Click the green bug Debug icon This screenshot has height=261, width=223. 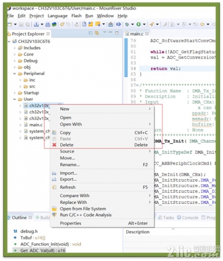tap(127, 25)
